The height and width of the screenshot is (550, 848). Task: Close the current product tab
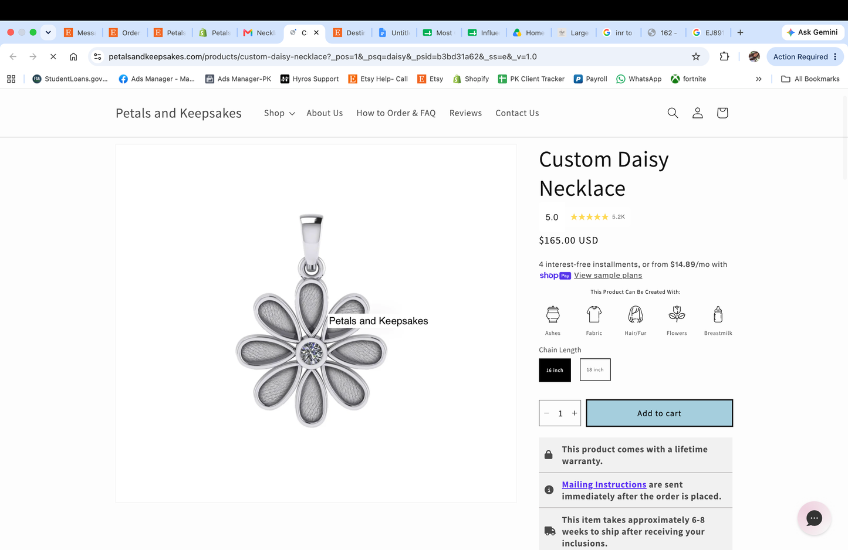[x=316, y=33]
